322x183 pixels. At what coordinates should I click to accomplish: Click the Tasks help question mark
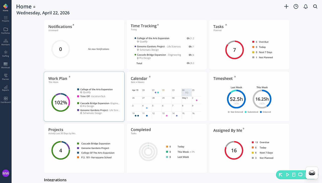[226, 25]
